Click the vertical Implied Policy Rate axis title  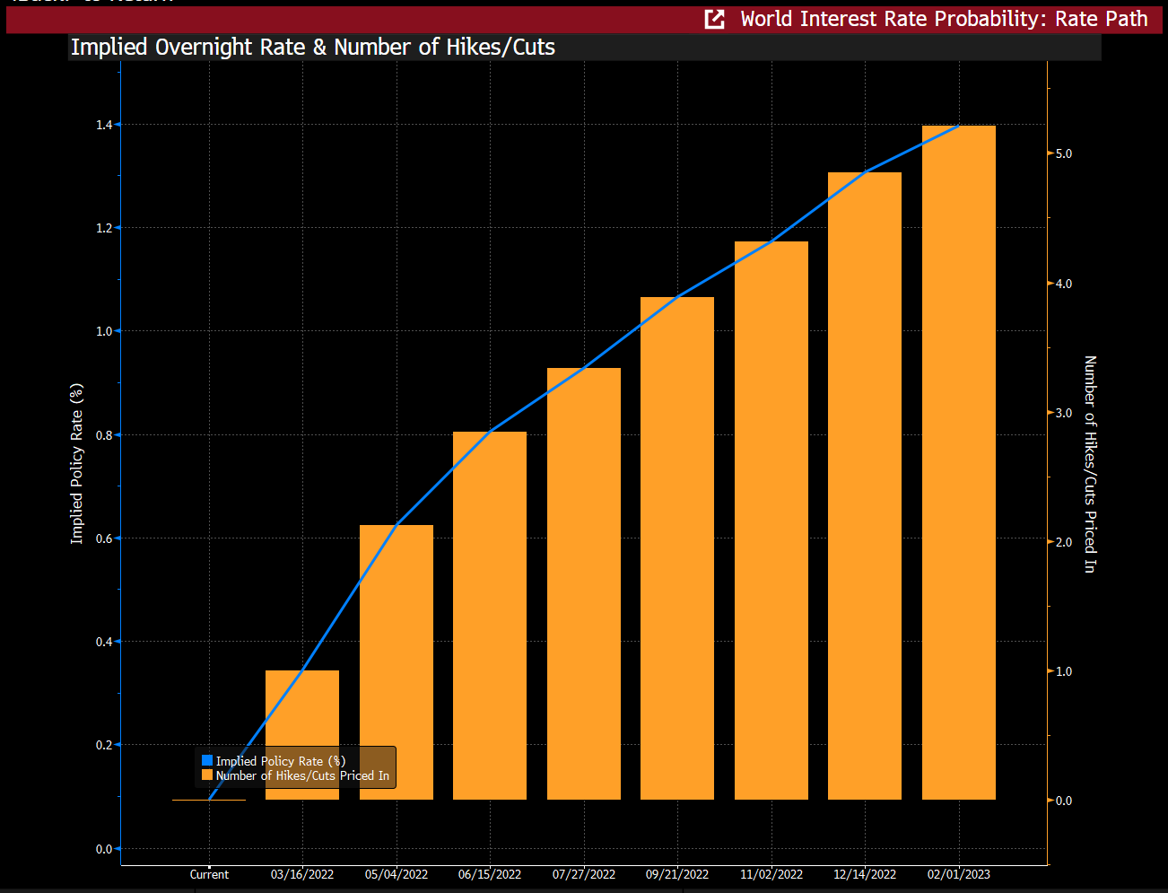coord(77,463)
